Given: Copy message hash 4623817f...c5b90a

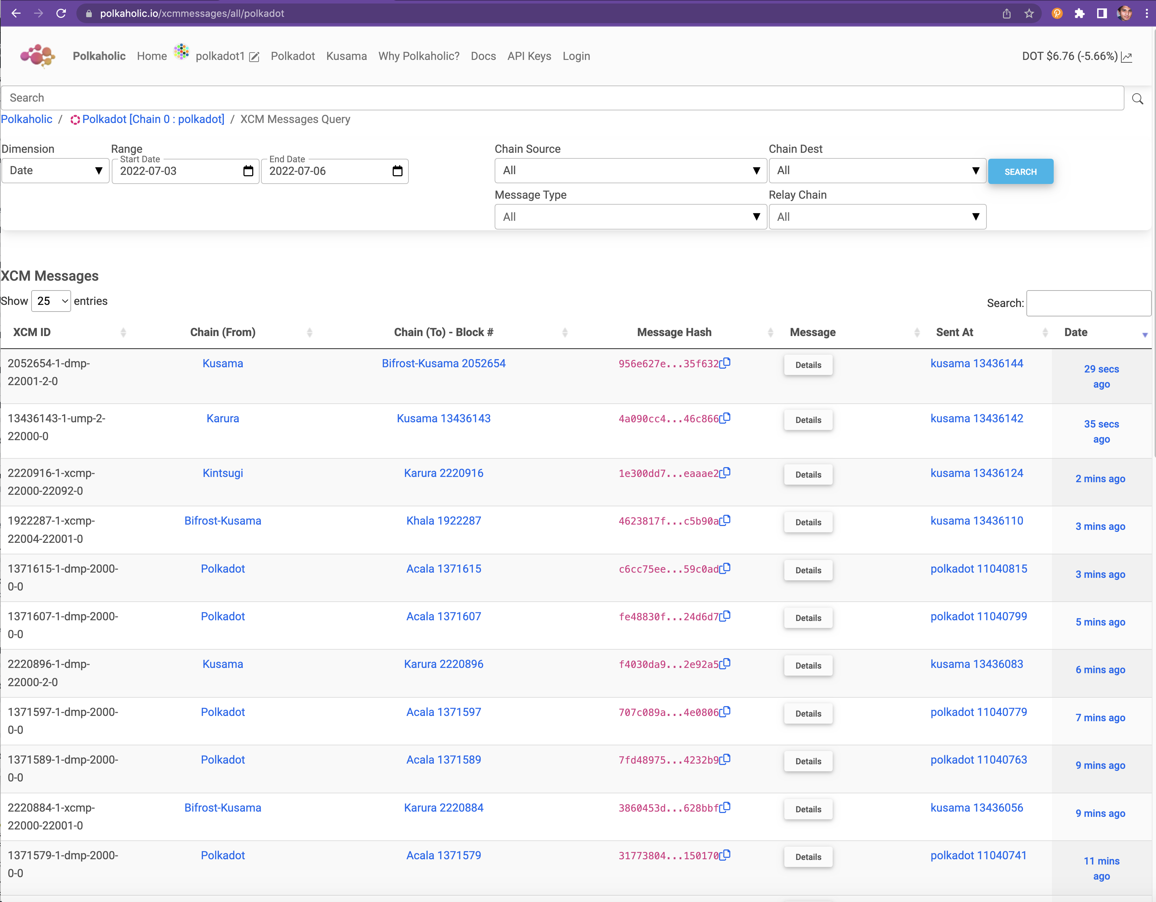Looking at the screenshot, I should (725, 520).
